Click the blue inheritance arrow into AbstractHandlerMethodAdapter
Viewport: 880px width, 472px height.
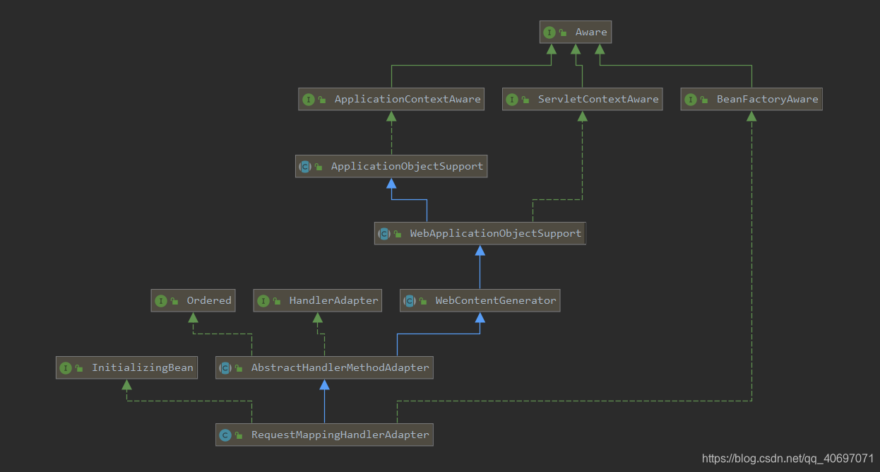pyautogui.click(x=324, y=385)
